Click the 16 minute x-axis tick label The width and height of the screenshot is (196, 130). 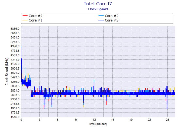point(113,120)
